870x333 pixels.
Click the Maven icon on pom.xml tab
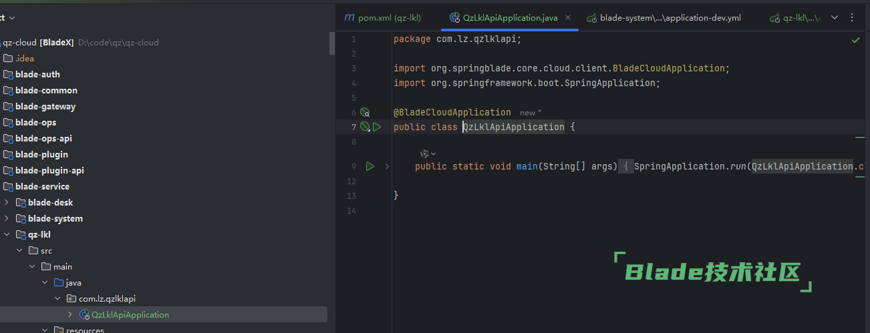(349, 18)
